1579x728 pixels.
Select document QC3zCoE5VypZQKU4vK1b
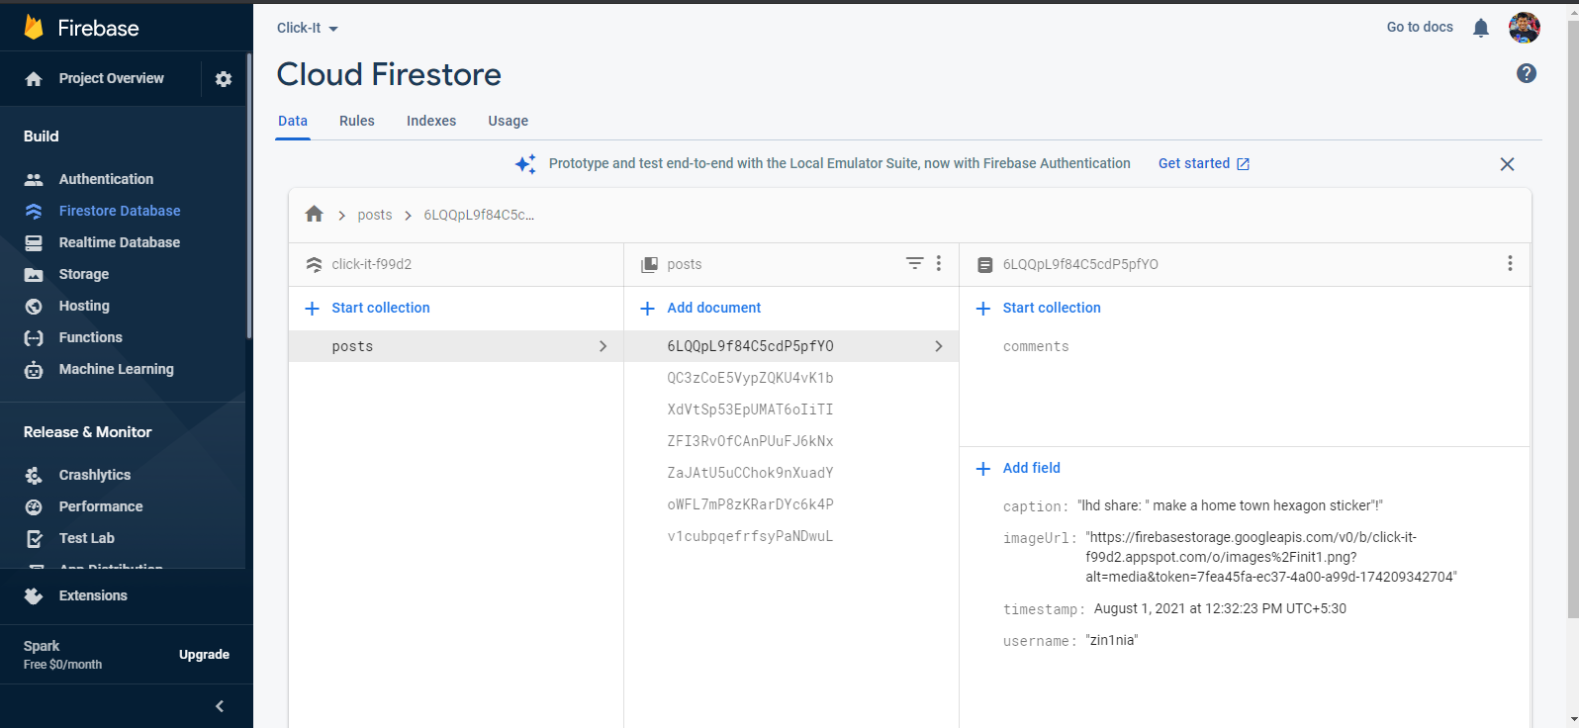750,378
